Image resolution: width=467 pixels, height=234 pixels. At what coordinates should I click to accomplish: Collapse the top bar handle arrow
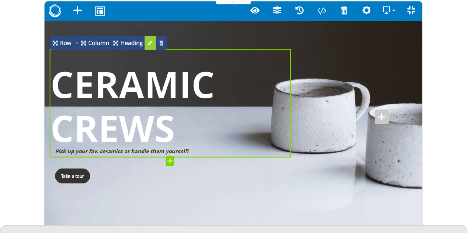tap(233, 3)
